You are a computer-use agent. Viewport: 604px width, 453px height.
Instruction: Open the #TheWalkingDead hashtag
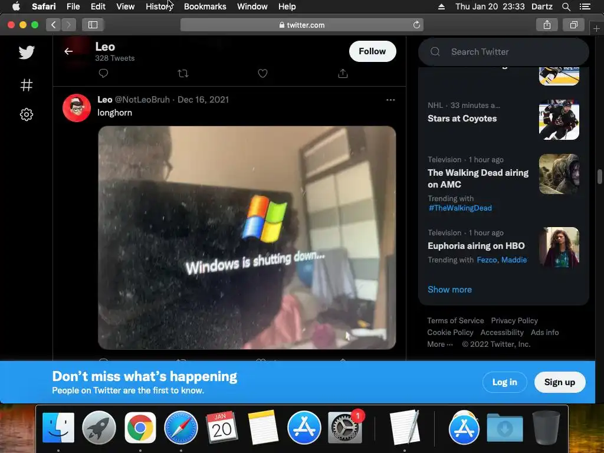click(460, 208)
